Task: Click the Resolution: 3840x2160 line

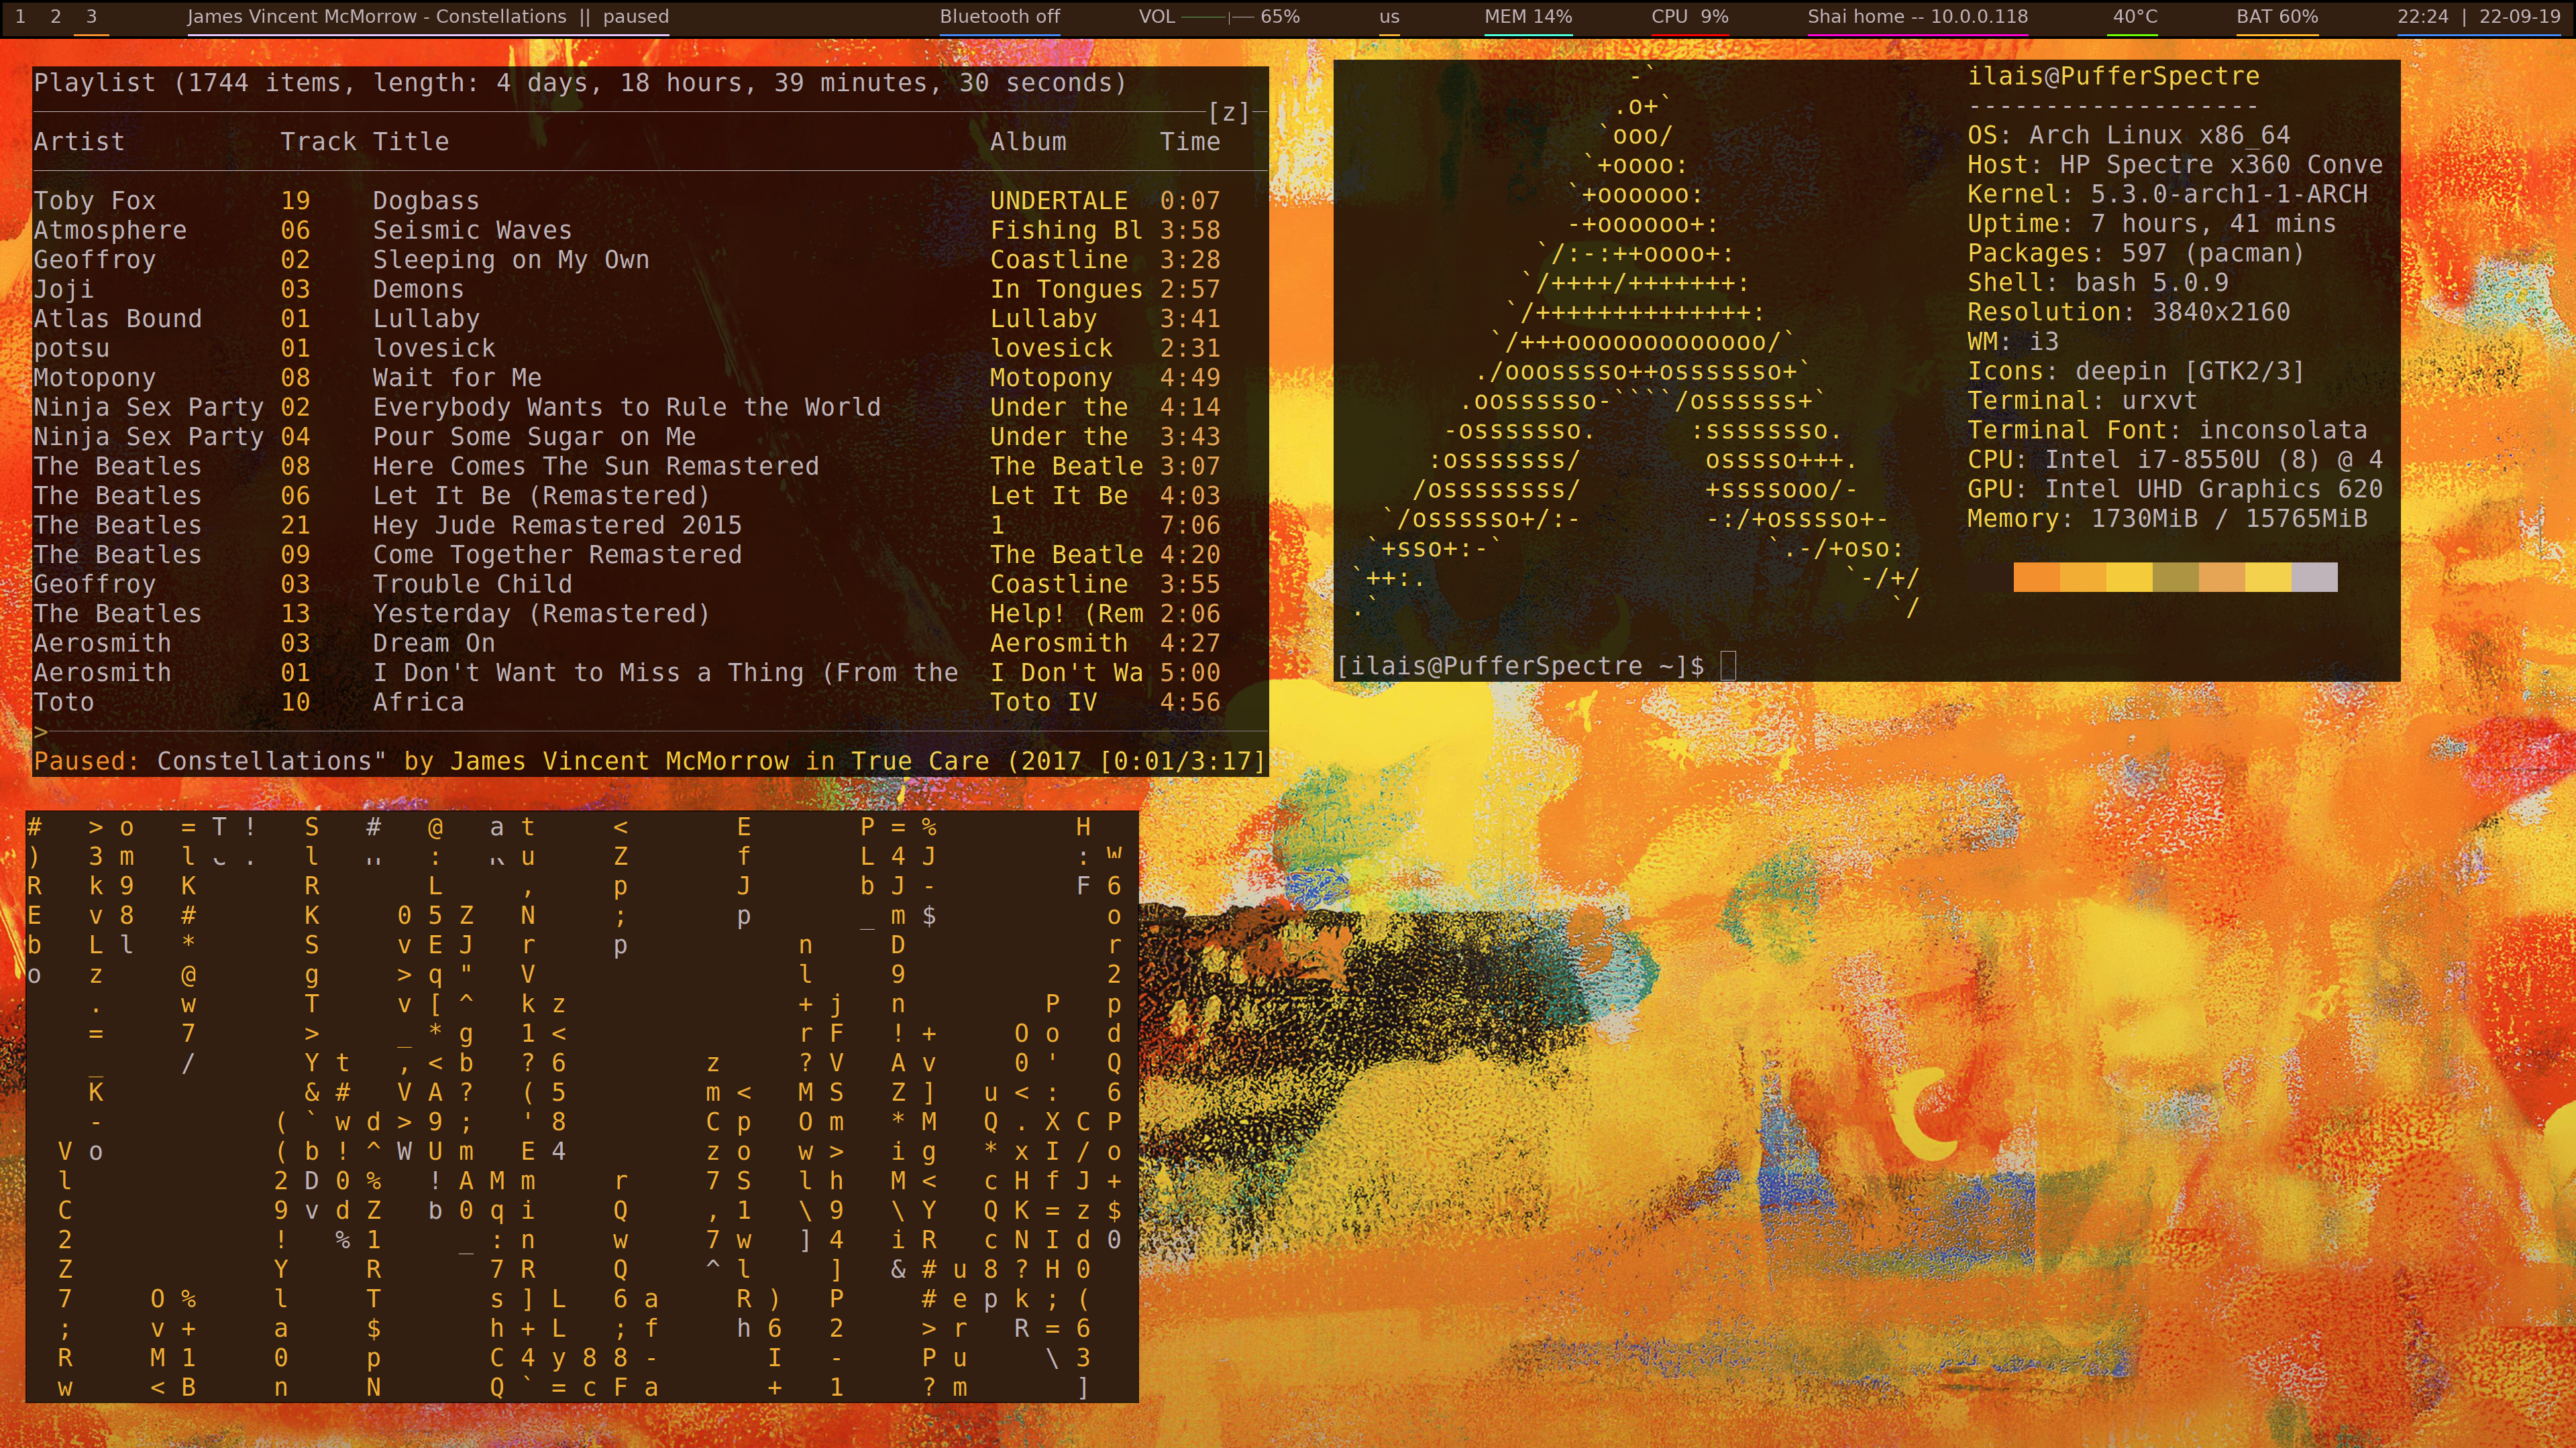Action: [x=2128, y=313]
